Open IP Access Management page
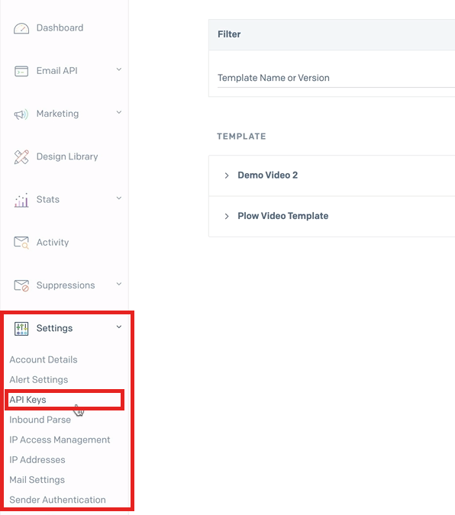455x515 pixels. tap(60, 439)
